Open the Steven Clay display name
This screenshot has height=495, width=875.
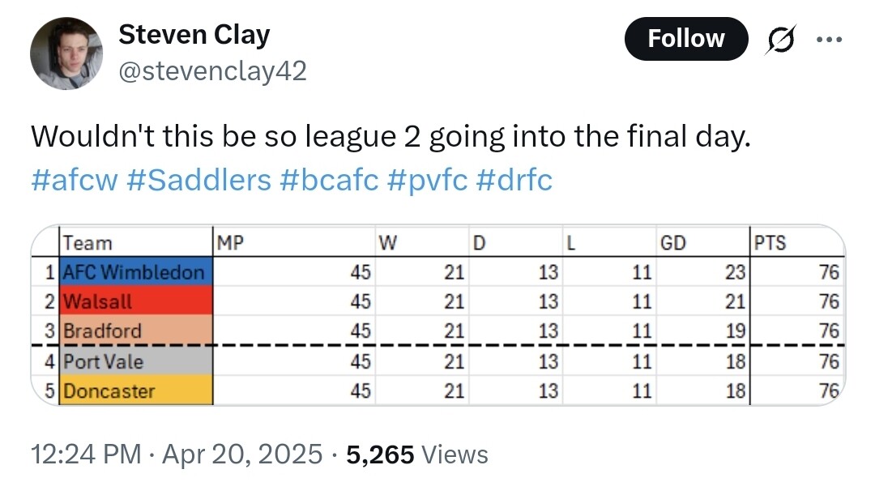tap(194, 35)
